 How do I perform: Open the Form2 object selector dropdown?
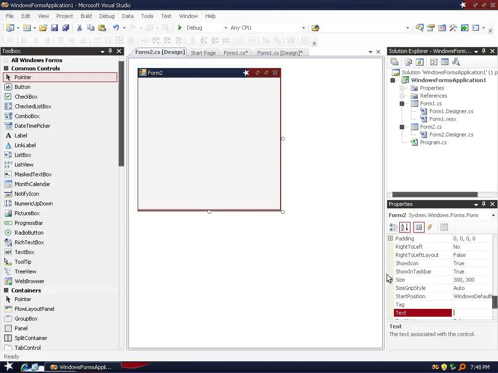(493, 215)
